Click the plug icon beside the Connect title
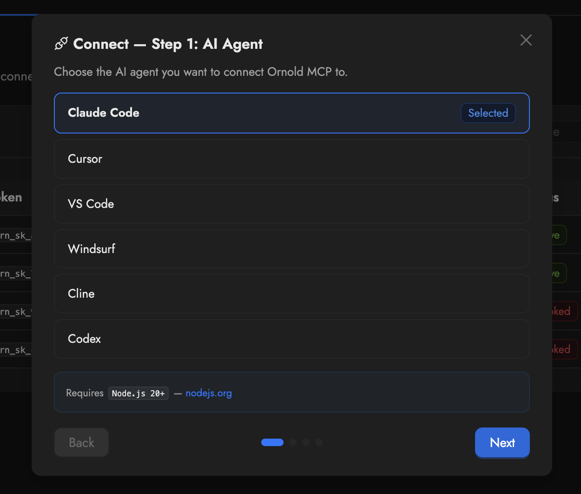This screenshot has width=581, height=494. click(61, 43)
